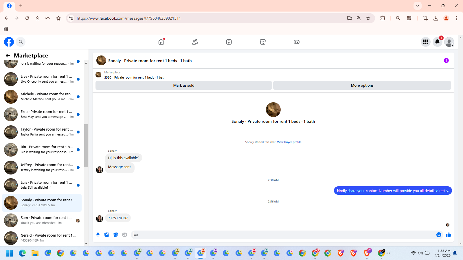Image resolution: width=463 pixels, height=260 pixels.
Task: Open the tab search dropdown arrow
Action: point(417,6)
